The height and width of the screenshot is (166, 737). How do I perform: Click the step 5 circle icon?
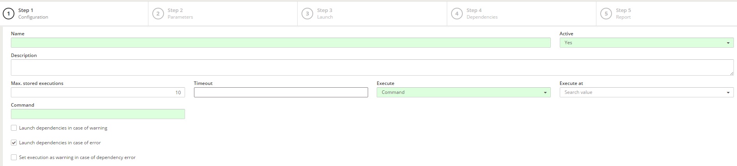(x=606, y=14)
